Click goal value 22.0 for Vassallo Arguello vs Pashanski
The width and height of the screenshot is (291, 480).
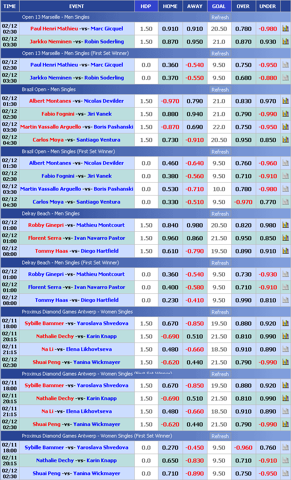219,127
